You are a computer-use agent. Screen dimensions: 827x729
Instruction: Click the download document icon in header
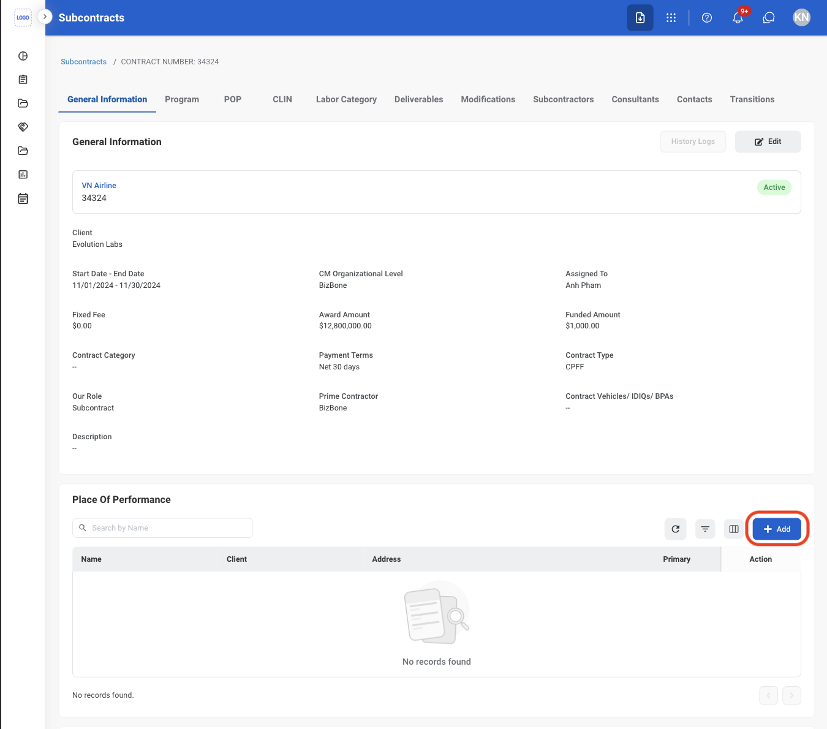pos(640,18)
